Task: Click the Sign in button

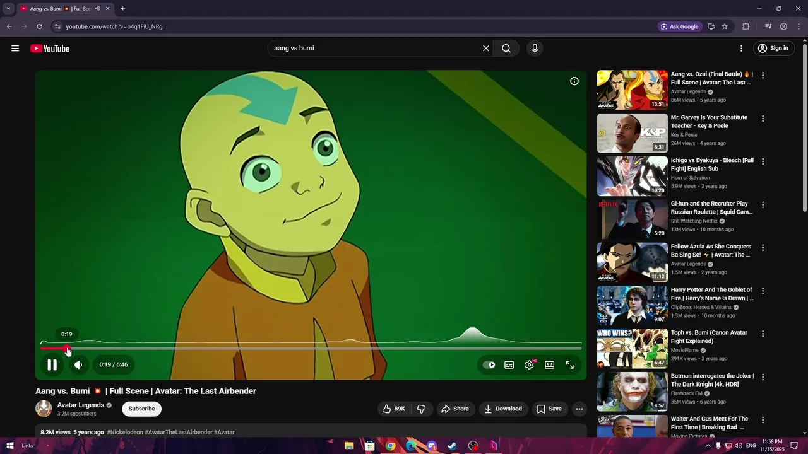Action: coord(773,49)
